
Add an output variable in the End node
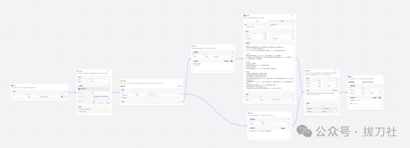(x=380, y=85)
